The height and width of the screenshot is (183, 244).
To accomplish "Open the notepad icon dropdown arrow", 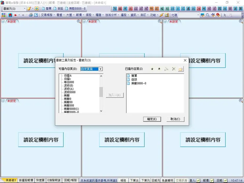I will [x=33, y=9].
